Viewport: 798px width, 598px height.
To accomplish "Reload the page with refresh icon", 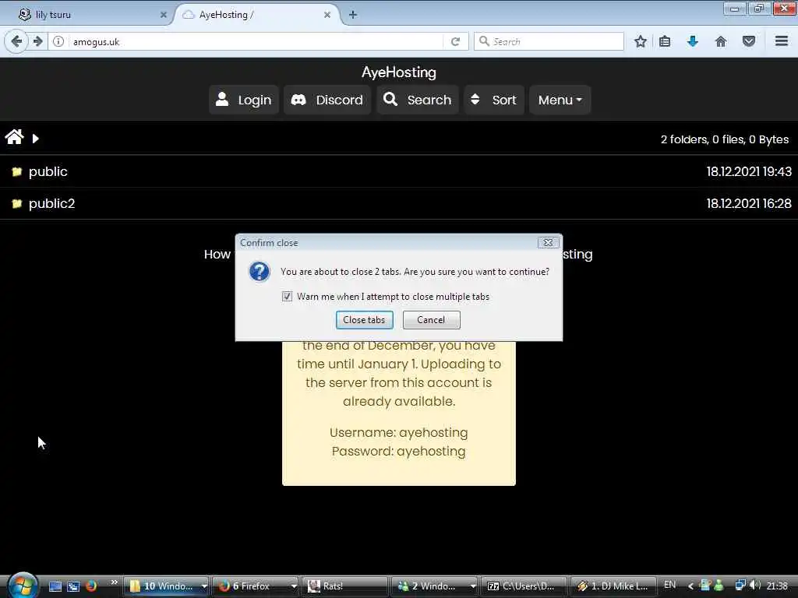I will [455, 42].
